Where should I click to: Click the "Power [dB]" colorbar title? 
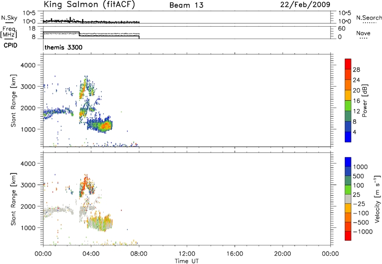tap(364, 101)
